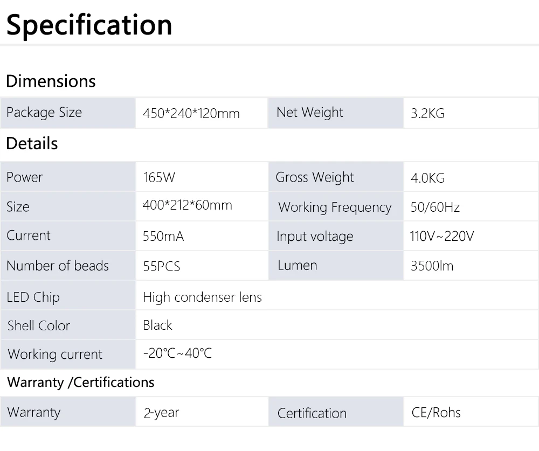Click the High condenser lens text
Viewport: 539px width, 451px height.
[203, 297]
